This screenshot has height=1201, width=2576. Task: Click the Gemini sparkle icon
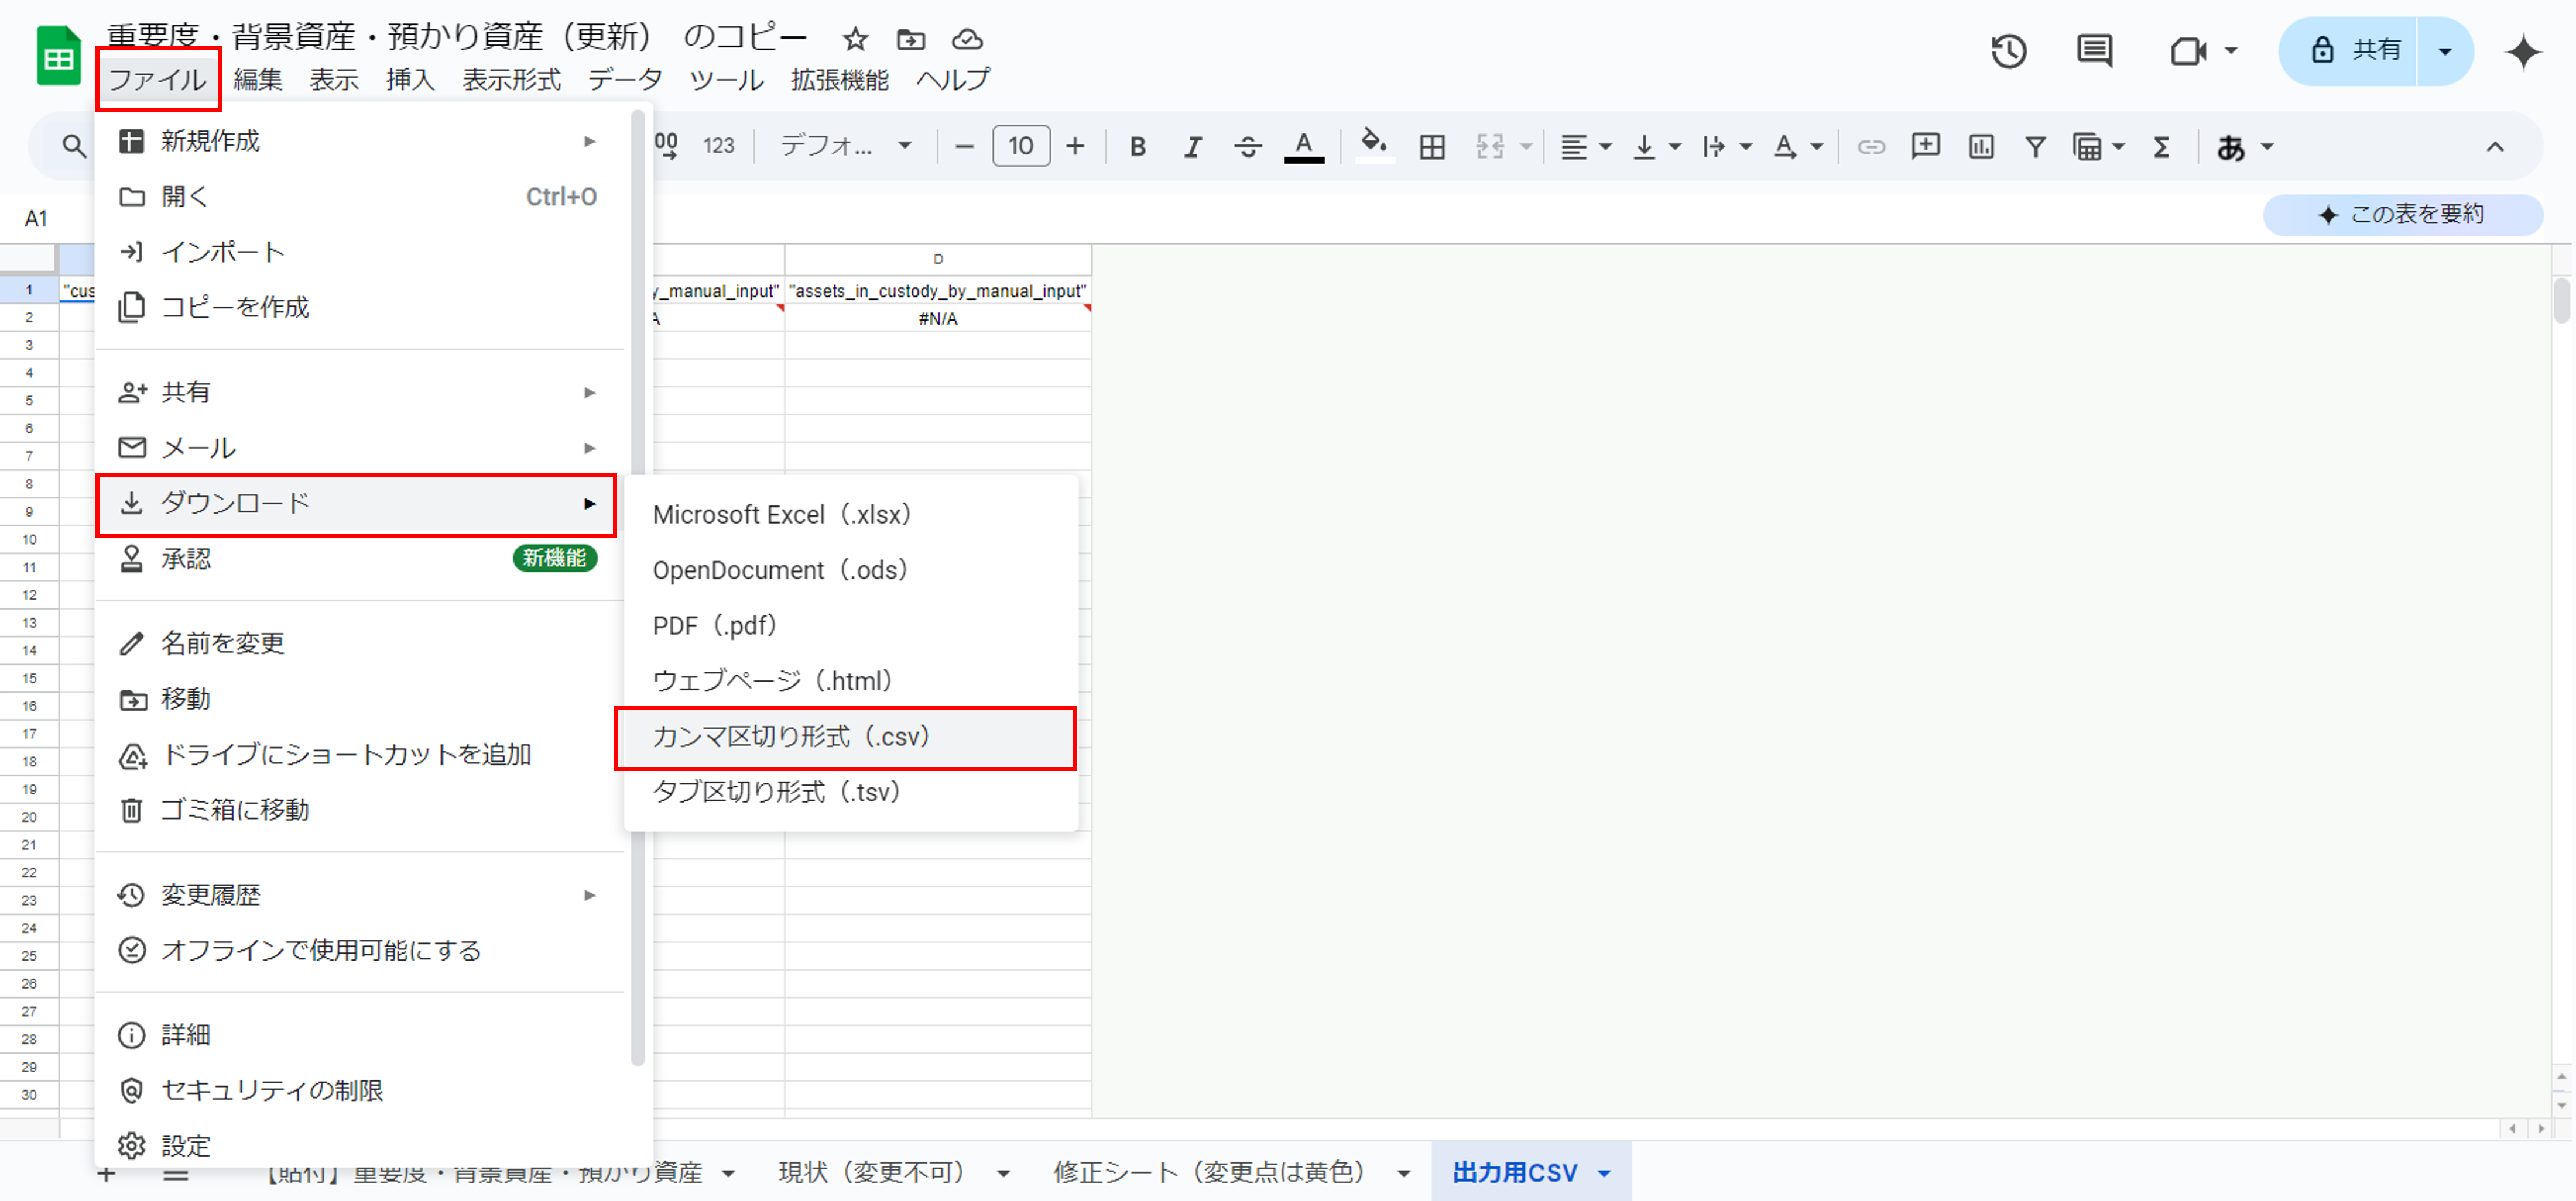[x=2523, y=51]
